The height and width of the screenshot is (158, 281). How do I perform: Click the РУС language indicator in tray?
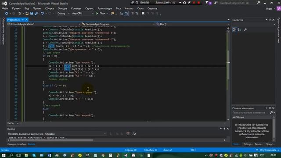[262, 155]
